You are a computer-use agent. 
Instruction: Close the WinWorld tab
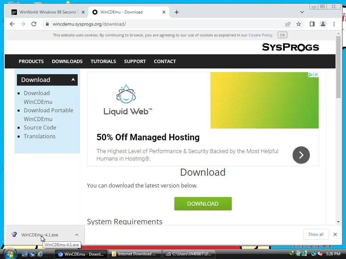pyautogui.click(x=83, y=12)
